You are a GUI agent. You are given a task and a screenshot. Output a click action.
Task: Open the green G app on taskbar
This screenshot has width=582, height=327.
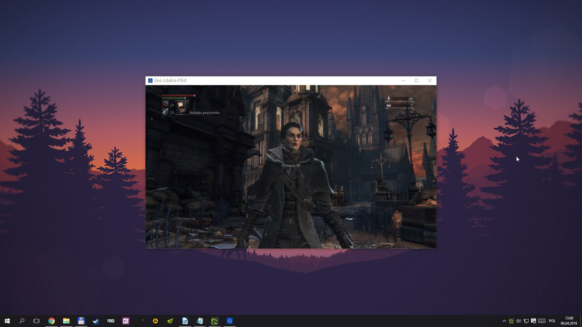click(214, 321)
